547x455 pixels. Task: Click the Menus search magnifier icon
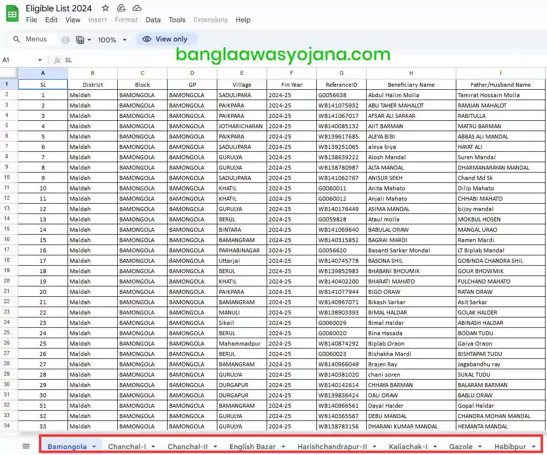[x=16, y=39]
